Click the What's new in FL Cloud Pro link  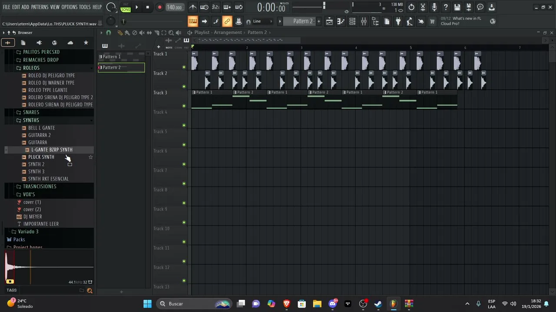click(461, 21)
